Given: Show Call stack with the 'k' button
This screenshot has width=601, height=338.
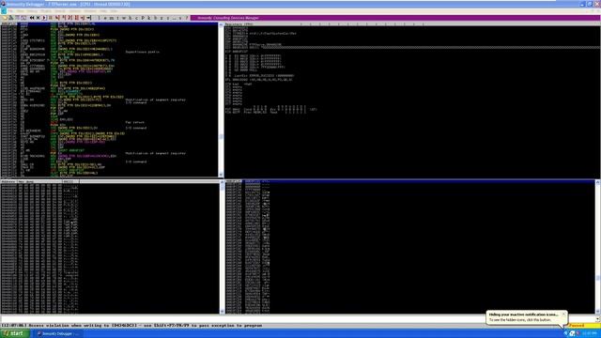Looking at the screenshot, I should [x=149, y=18].
